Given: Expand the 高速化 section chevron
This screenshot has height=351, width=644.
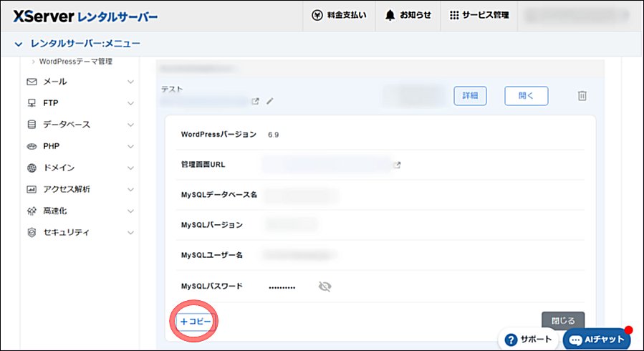Looking at the screenshot, I should [x=130, y=211].
